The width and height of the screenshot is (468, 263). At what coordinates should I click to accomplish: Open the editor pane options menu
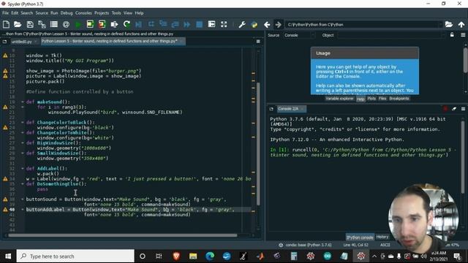click(x=258, y=42)
